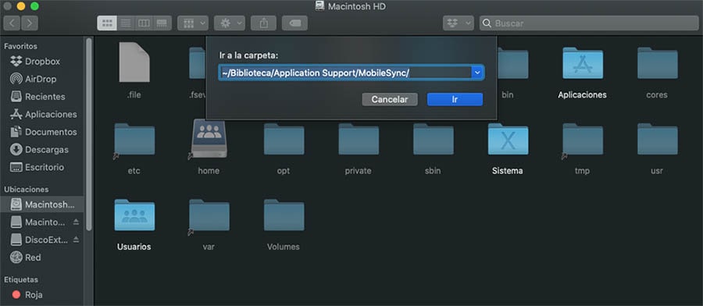Open the Dropbox toolbar dropdown

(x=459, y=23)
